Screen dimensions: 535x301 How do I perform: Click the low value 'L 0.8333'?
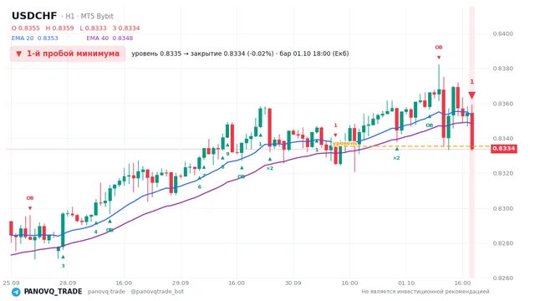click(x=93, y=28)
